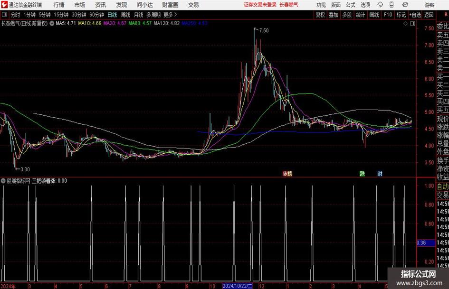Open the mobile phone icon in title bar
449x289 pixels.
click(x=392, y=5)
